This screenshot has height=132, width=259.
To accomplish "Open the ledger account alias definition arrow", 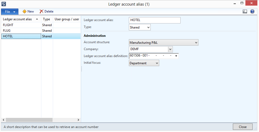I will coord(176,56).
